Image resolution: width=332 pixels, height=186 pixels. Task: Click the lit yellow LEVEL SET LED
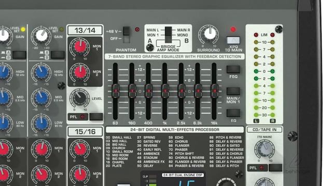pos(23,29)
